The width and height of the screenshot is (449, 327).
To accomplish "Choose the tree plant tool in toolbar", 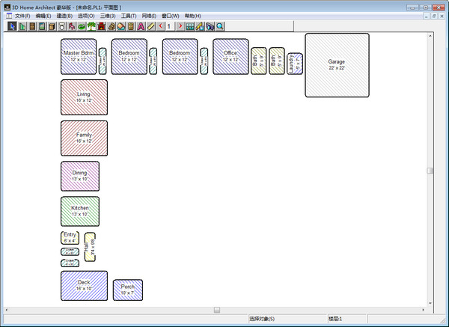I will click(x=91, y=26).
